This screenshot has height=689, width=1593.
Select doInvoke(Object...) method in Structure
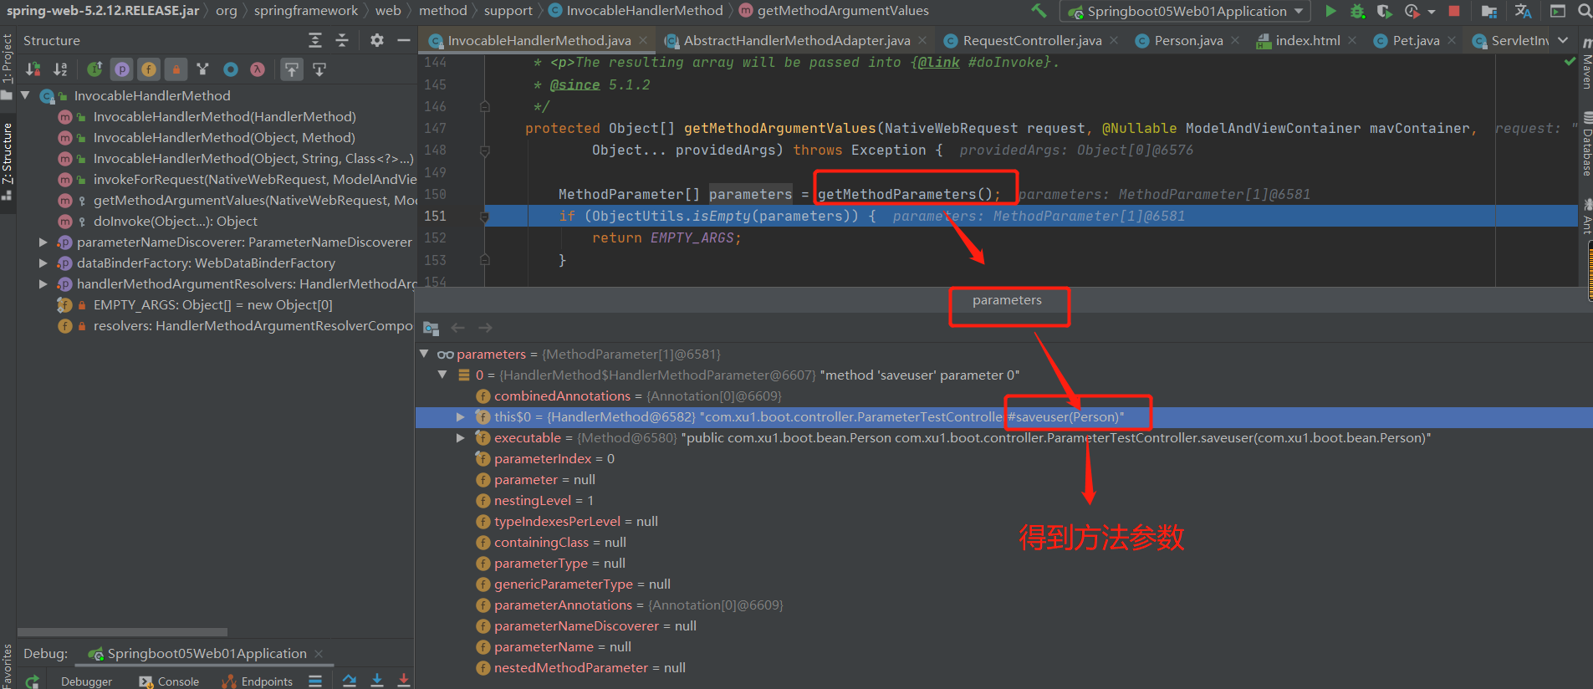pyautogui.click(x=175, y=221)
